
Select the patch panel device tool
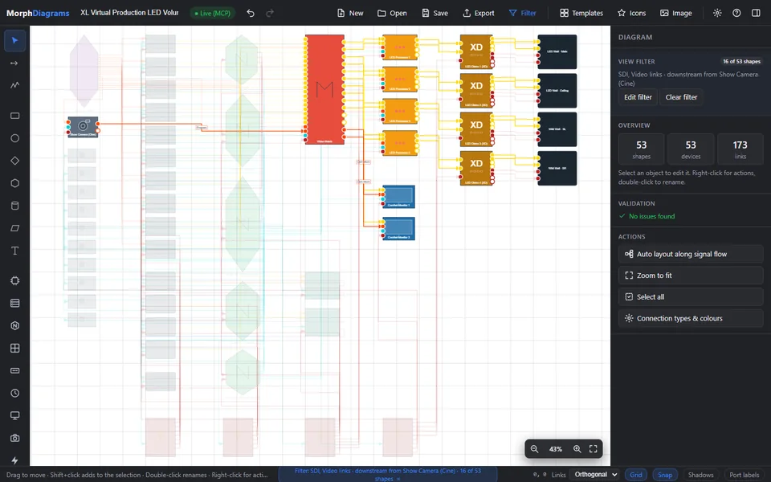14,370
